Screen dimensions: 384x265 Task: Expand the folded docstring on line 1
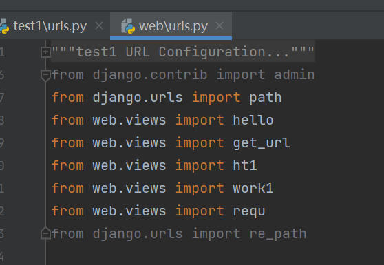45,52
